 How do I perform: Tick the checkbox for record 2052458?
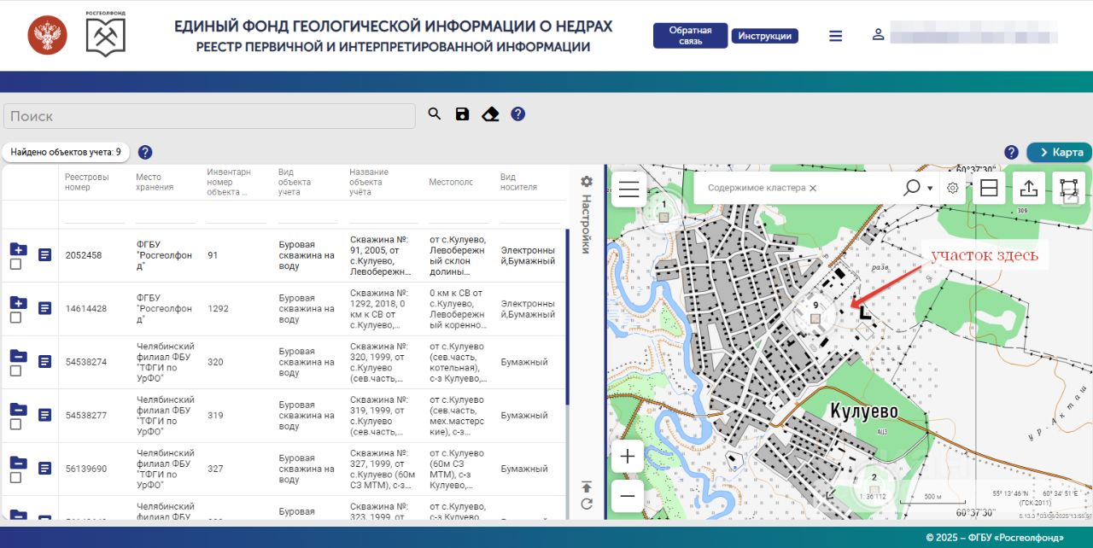pyautogui.click(x=15, y=265)
